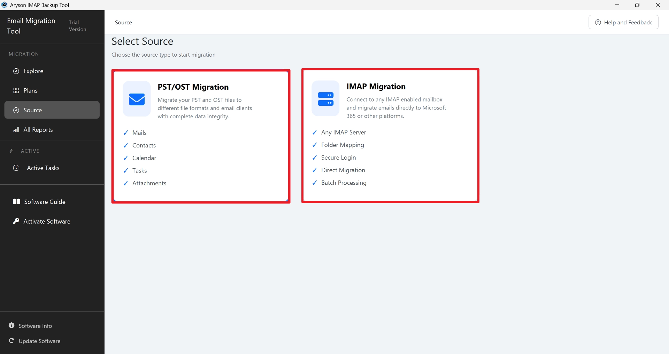Click the Active Tasks clock icon

[x=16, y=168]
